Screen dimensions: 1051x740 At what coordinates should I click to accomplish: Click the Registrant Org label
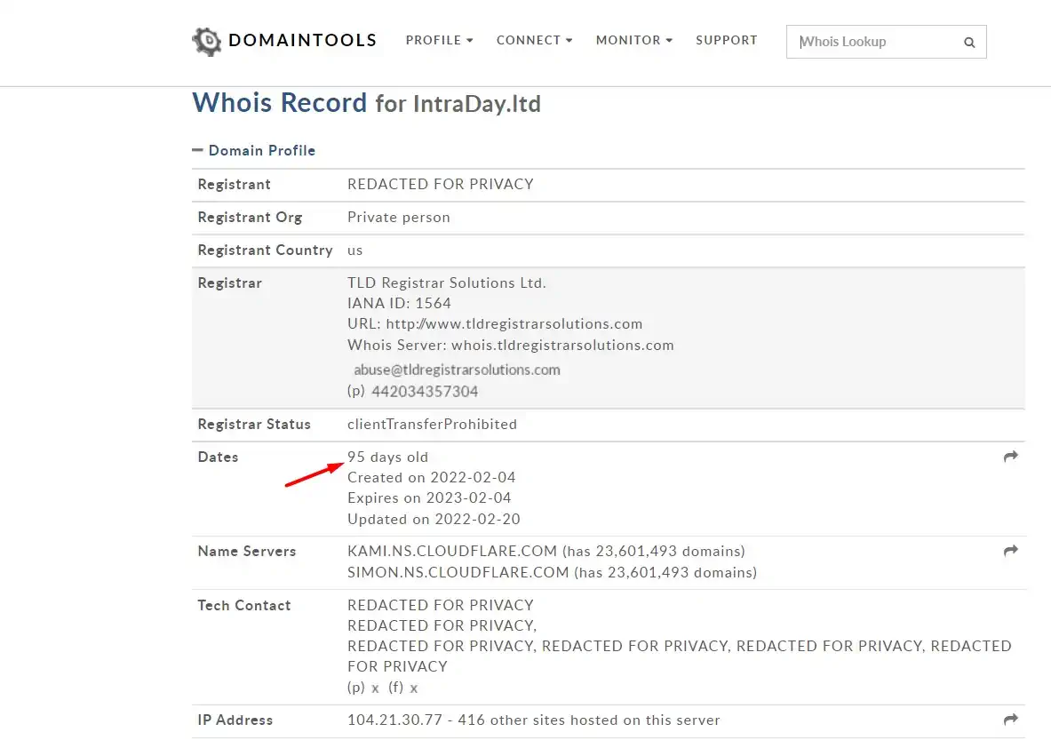click(250, 217)
